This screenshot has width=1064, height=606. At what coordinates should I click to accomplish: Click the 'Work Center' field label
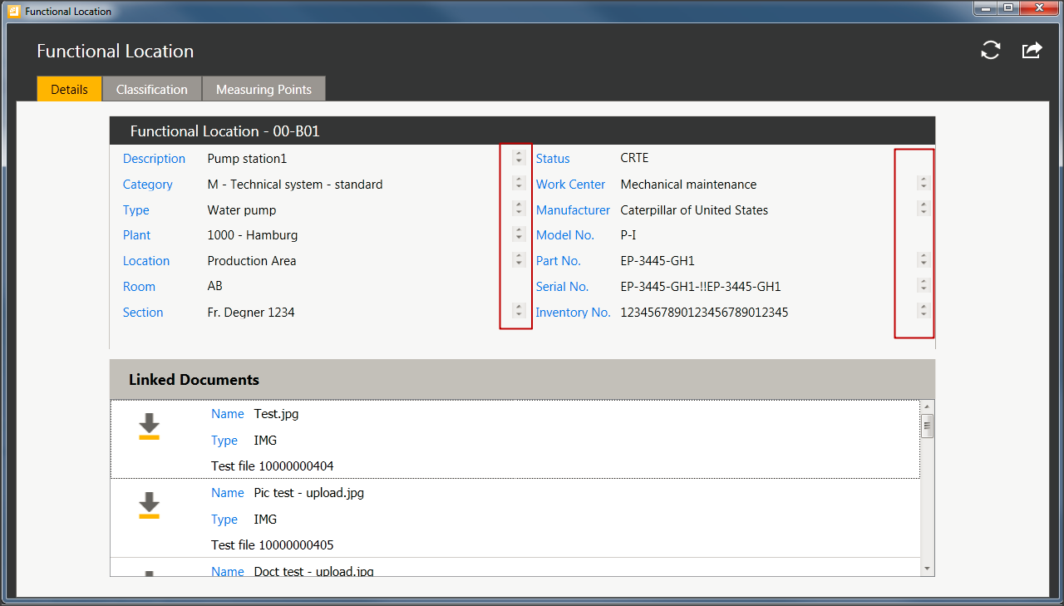point(570,185)
